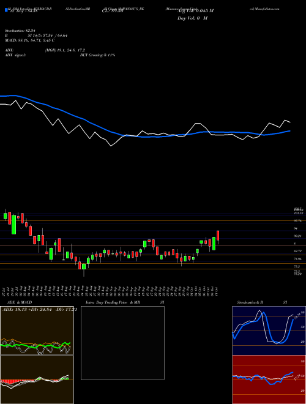Click the last red candlestick on the right
This screenshot has width=306, height=404.
pyautogui.click(x=218, y=236)
